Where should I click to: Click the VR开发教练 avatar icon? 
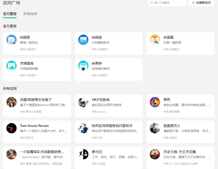[x=83, y=102]
